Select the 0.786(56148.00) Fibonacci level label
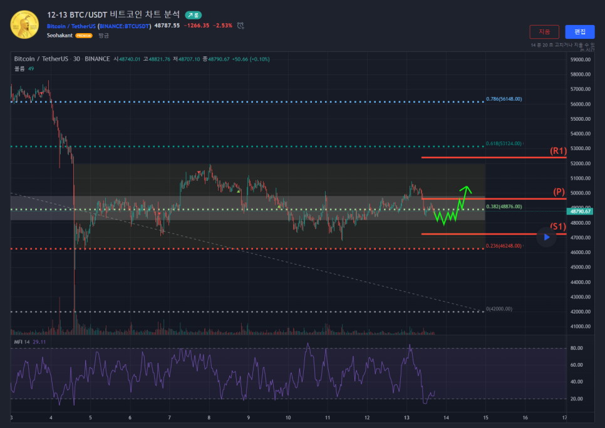 (504, 99)
